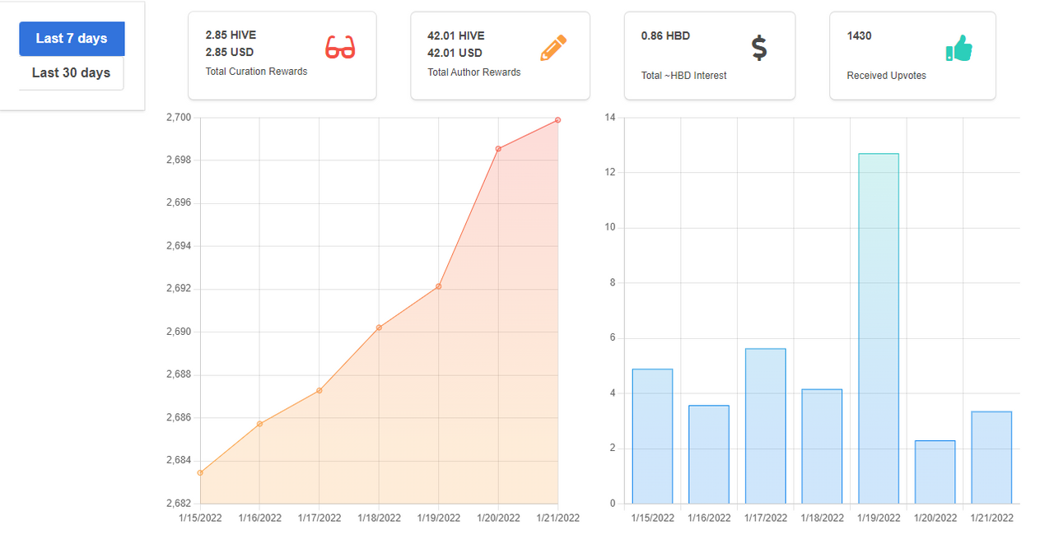
Task: Click the 2.85 USD curation value
Action: (x=229, y=53)
